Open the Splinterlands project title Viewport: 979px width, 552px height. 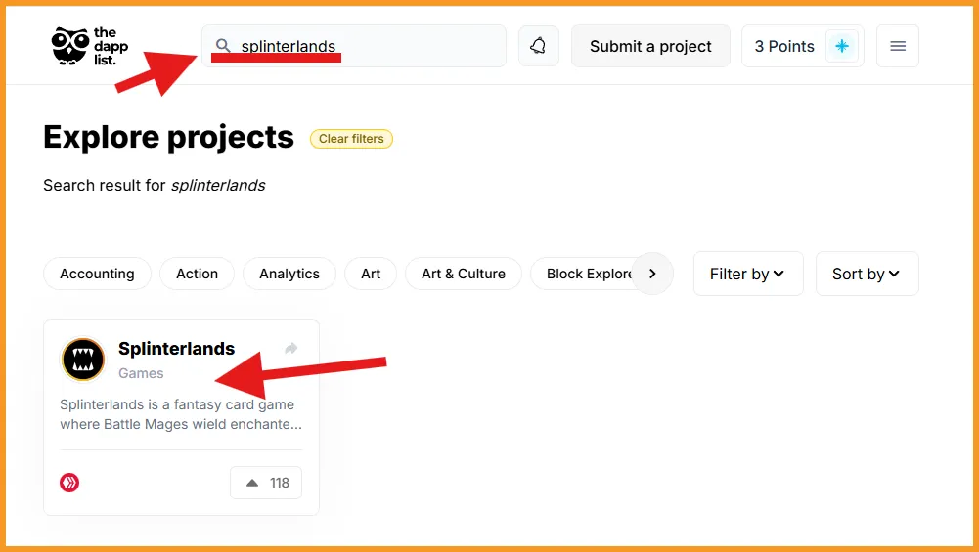(x=177, y=348)
